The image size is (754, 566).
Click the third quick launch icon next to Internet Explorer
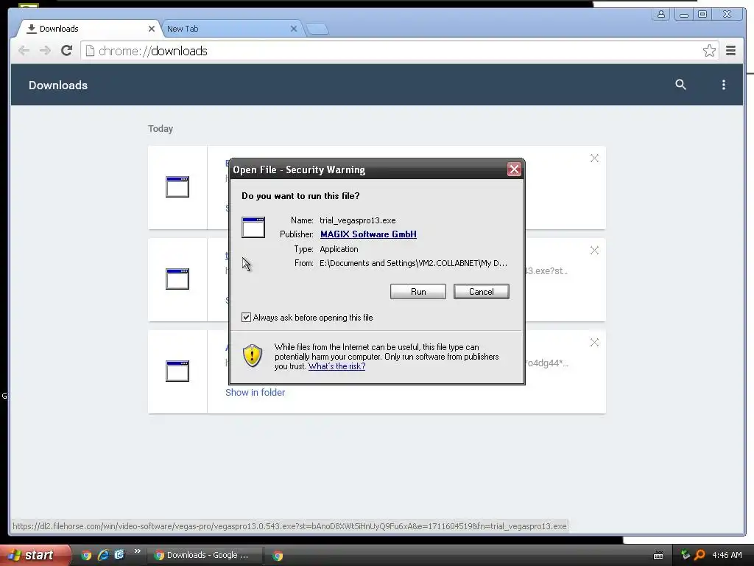(x=119, y=555)
